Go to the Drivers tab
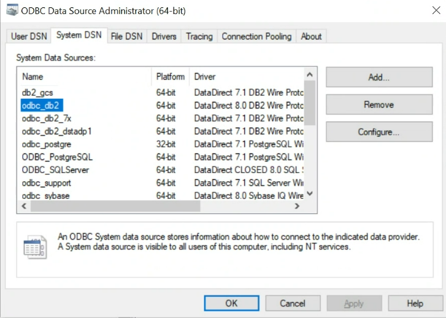The image size is (446, 318). pyautogui.click(x=164, y=36)
